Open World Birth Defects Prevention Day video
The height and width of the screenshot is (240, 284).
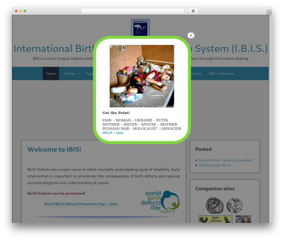click(81, 204)
